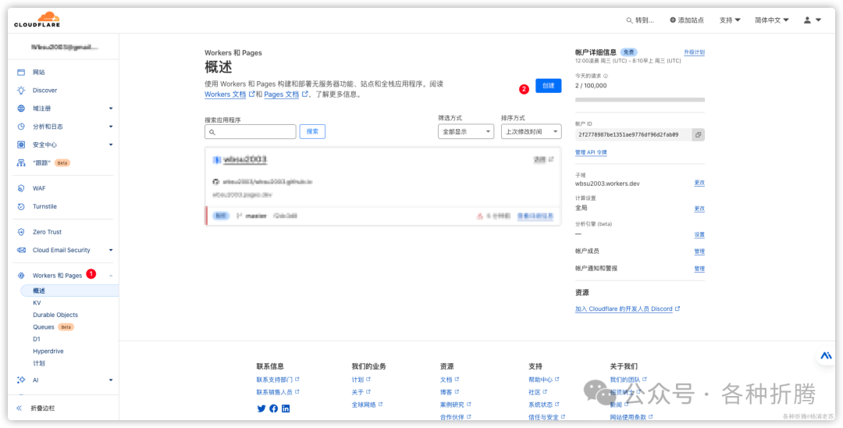Collapse the Workers 和 Pages section
The height and width of the screenshot is (428, 843).
pos(111,275)
